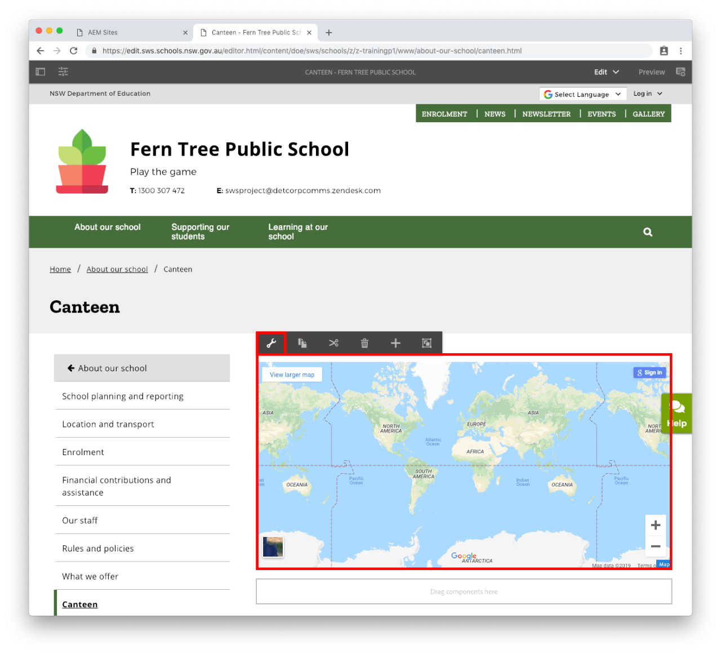Toggle the AEM side panel

click(41, 72)
